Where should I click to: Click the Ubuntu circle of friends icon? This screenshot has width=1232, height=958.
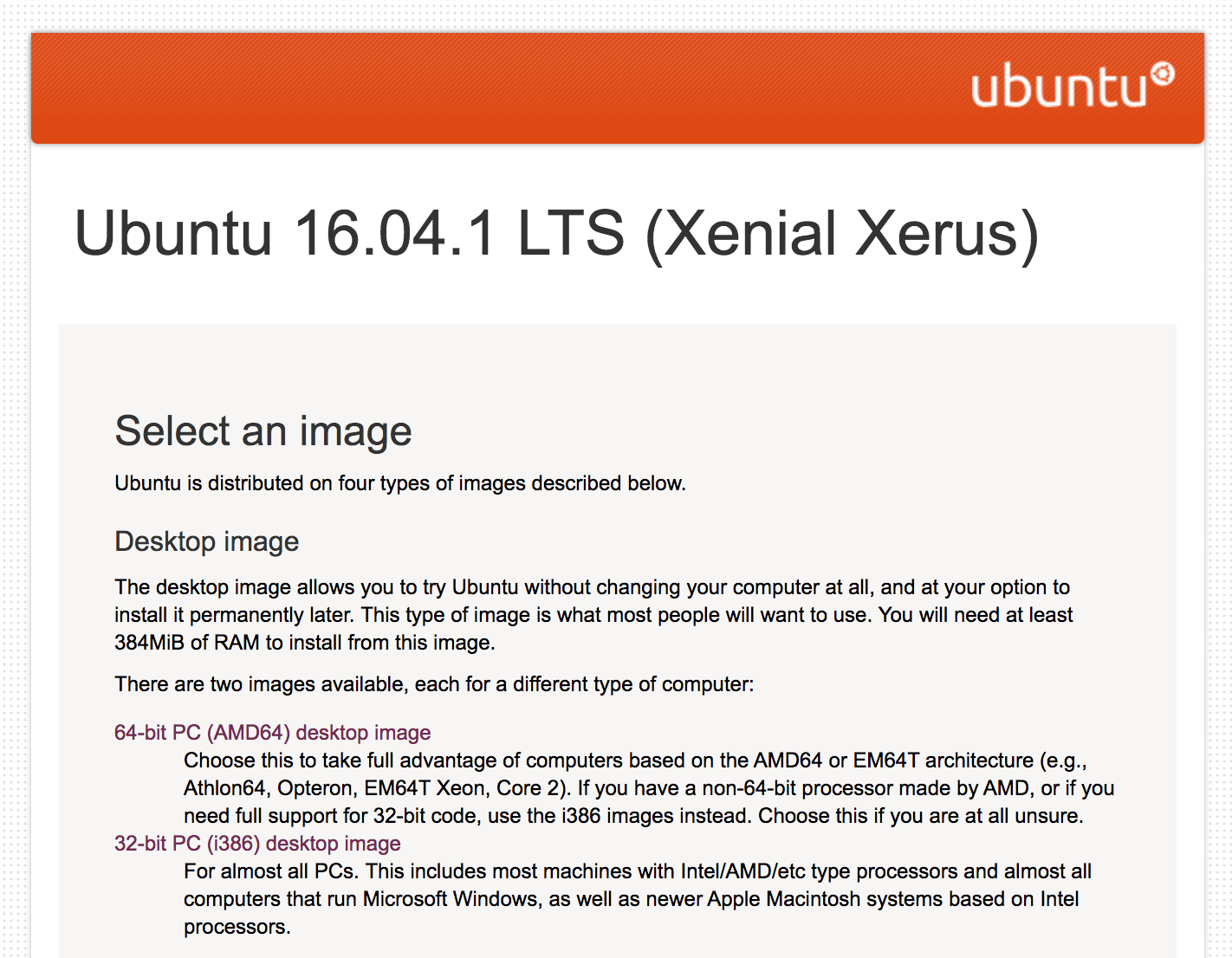point(1163,74)
